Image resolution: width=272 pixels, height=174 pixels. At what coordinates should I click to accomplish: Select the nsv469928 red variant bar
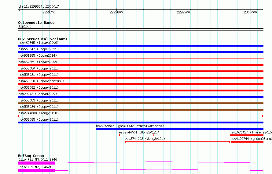141,84
